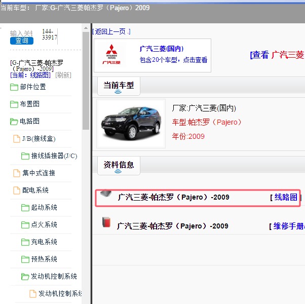
Task: Open the 查看 广汽三菱 link on the right
Action: (277, 55)
